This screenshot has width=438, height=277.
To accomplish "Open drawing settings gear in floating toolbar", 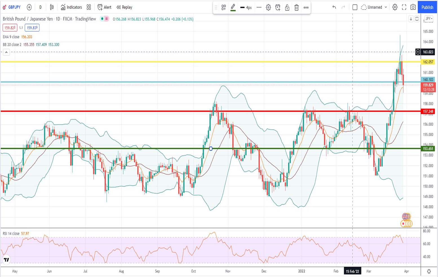I will click(x=268, y=8).
